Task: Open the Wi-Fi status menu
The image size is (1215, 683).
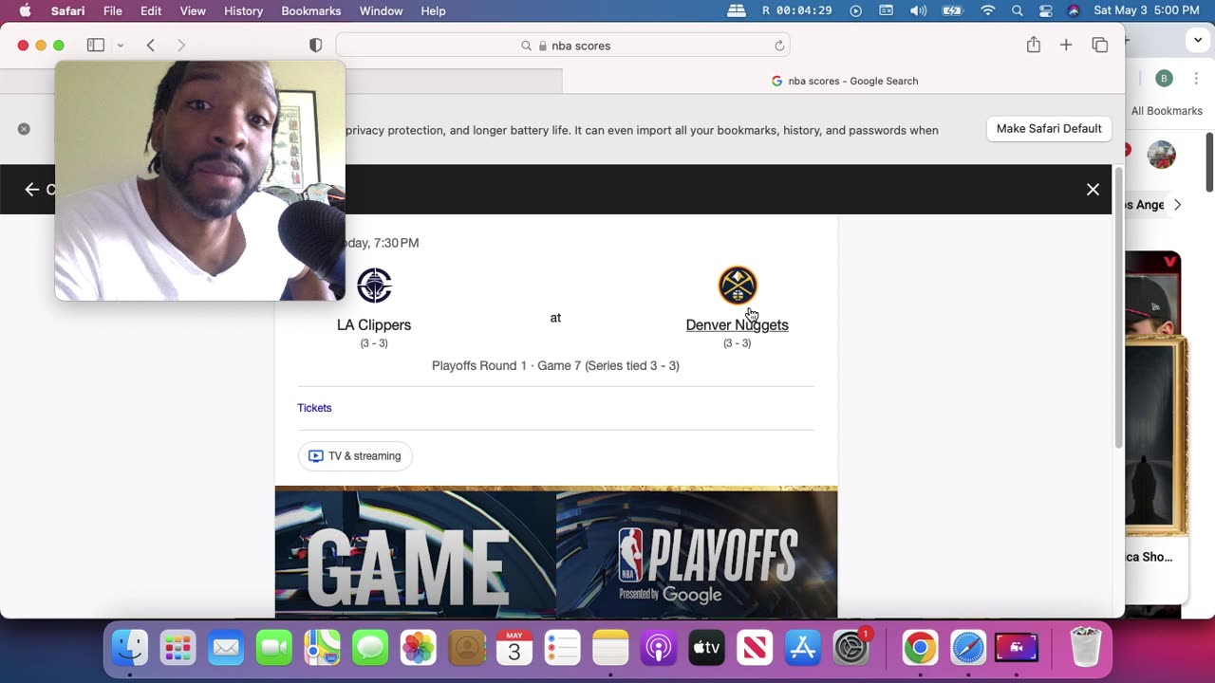Action: (x=988, y=11)
